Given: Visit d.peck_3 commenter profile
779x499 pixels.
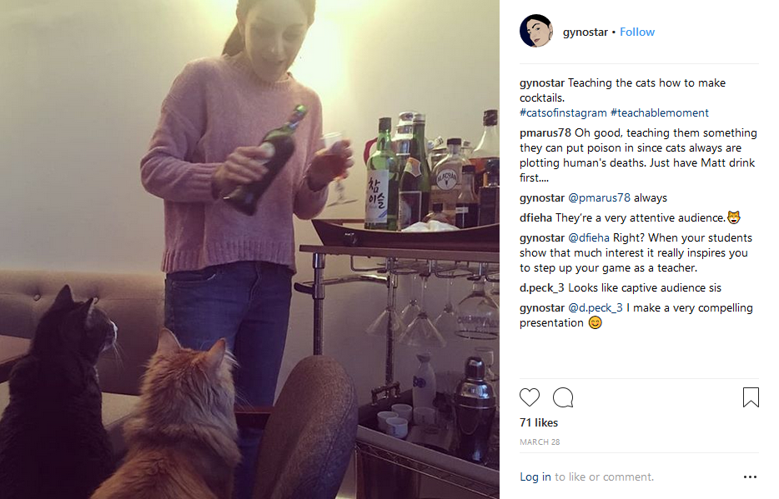Looking at the screenshot, I should 542,287.
